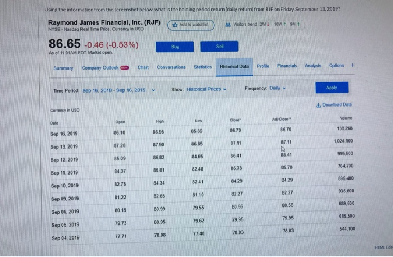Click the 10W visitors trend indicator
Screen dimensions: 393x257
(280, 25)
